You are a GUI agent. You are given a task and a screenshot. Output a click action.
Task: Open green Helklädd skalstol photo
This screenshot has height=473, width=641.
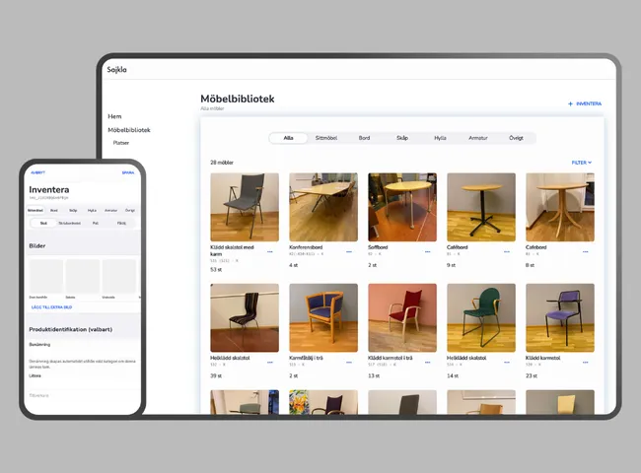(x=481, y=317)
